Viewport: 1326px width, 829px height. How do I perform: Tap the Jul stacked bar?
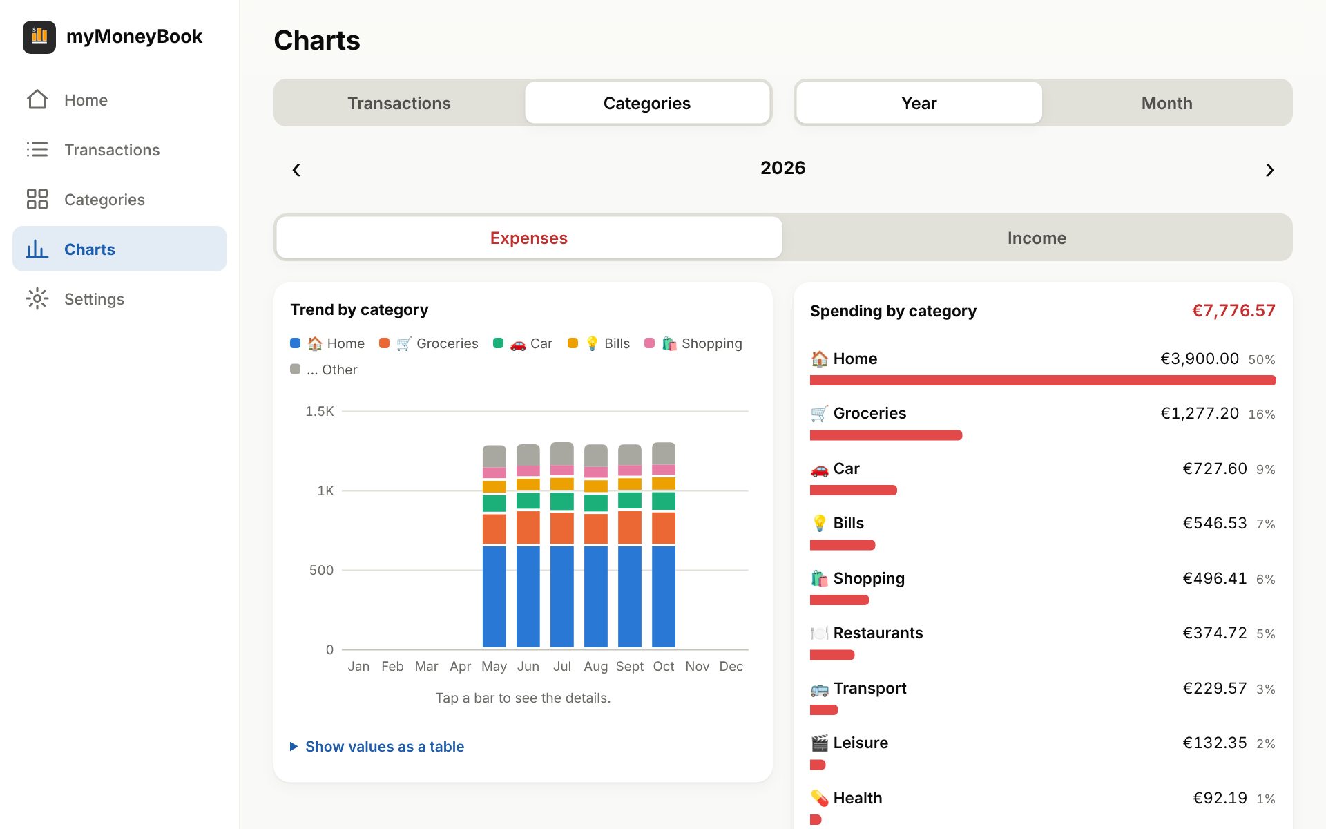click(562, 544)
